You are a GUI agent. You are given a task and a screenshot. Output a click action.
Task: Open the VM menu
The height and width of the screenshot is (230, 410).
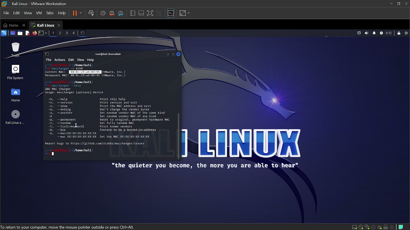pyautogui.click(x=39, y=13)
